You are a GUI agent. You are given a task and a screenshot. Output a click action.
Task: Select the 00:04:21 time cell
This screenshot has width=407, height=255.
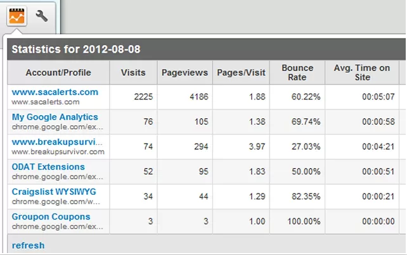(378, 146)
